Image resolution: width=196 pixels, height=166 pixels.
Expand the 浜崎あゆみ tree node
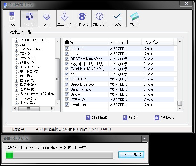[16, 99]
